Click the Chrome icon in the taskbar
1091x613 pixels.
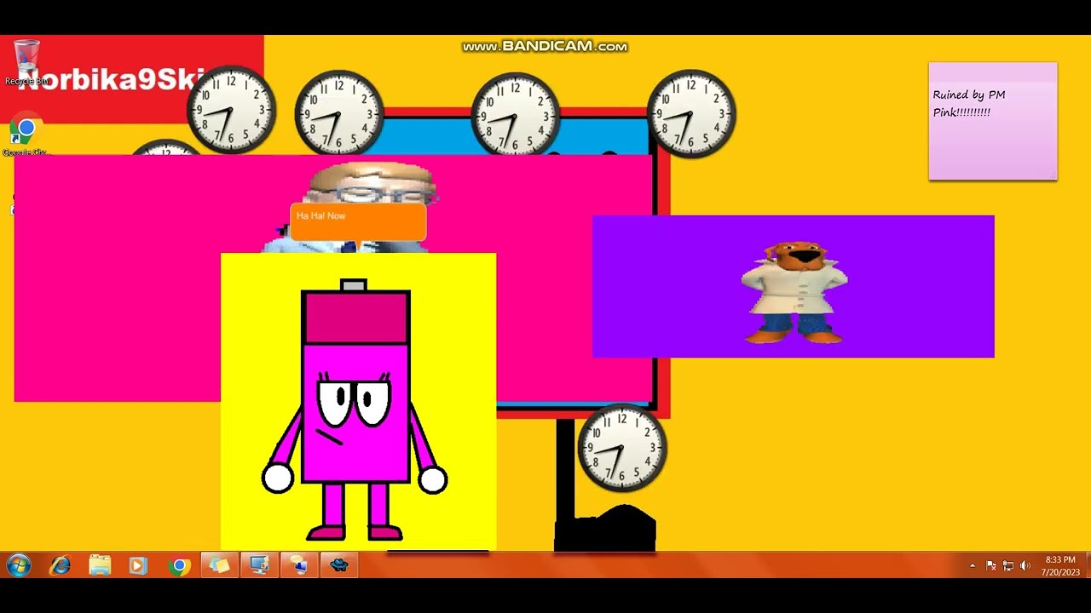click(x=179, y=565)
